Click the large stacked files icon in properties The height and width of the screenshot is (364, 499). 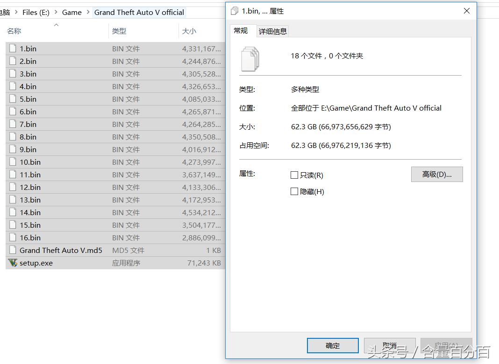[x=250, y=59]
